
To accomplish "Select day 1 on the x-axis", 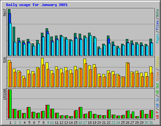I will click(x=10, y=123).
